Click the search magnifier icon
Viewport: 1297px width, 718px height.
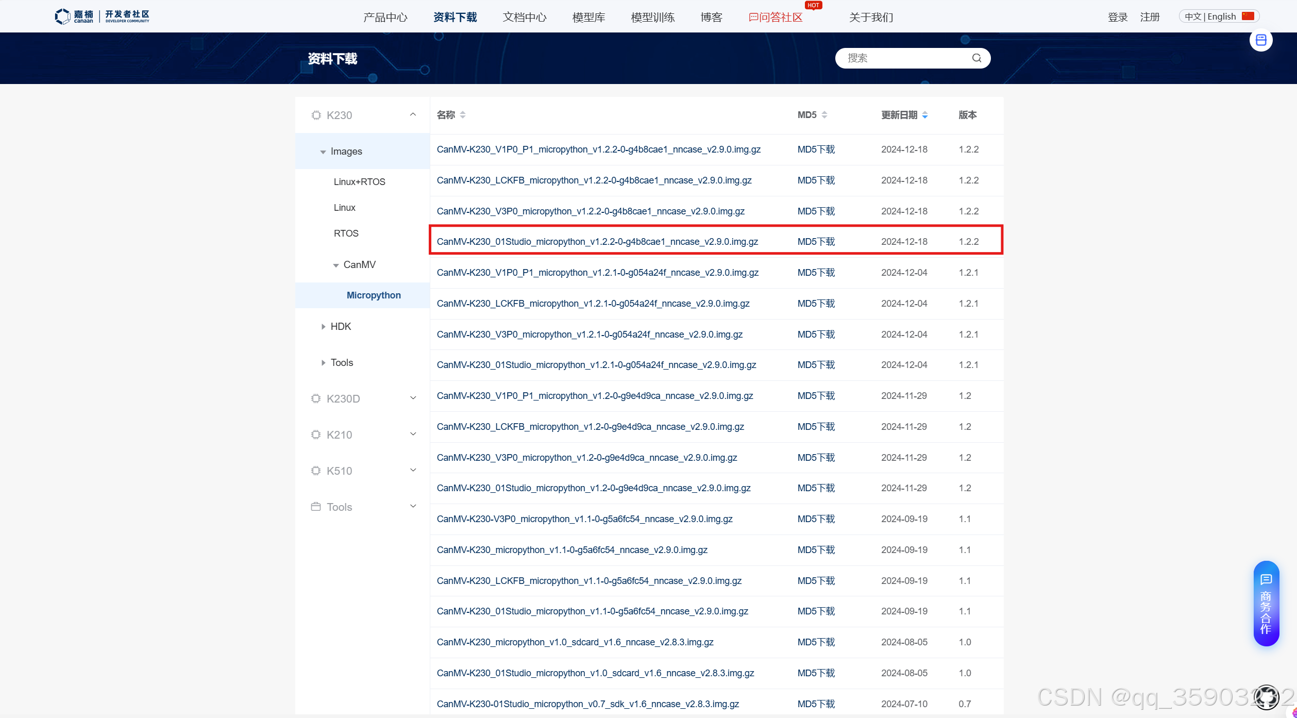[976, 58]
